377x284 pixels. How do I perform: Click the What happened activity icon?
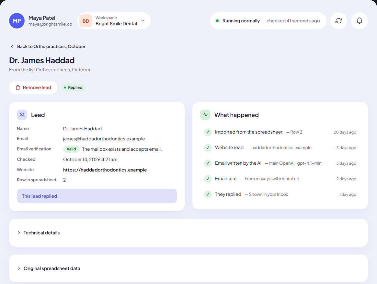[205, 115]
